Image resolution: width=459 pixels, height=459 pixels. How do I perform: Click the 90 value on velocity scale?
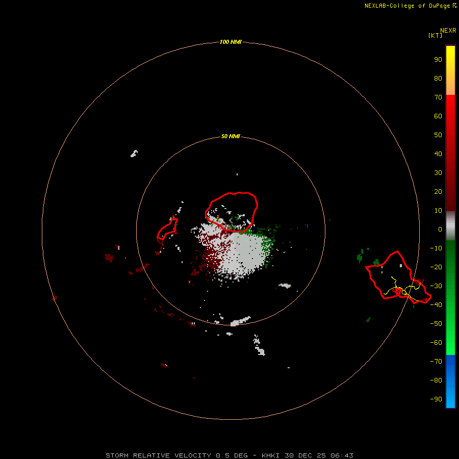[x=438, y=60]
